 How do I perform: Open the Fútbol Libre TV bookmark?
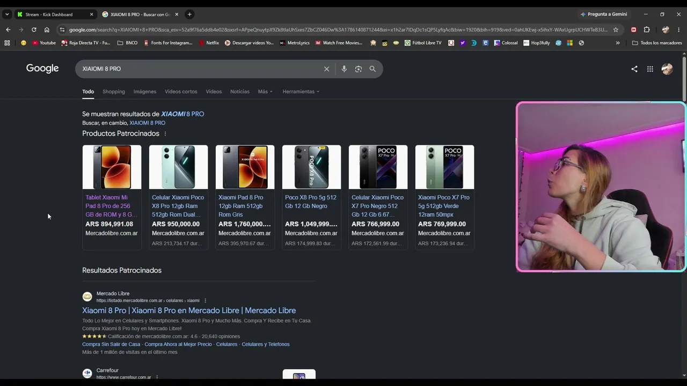point(423,43)
